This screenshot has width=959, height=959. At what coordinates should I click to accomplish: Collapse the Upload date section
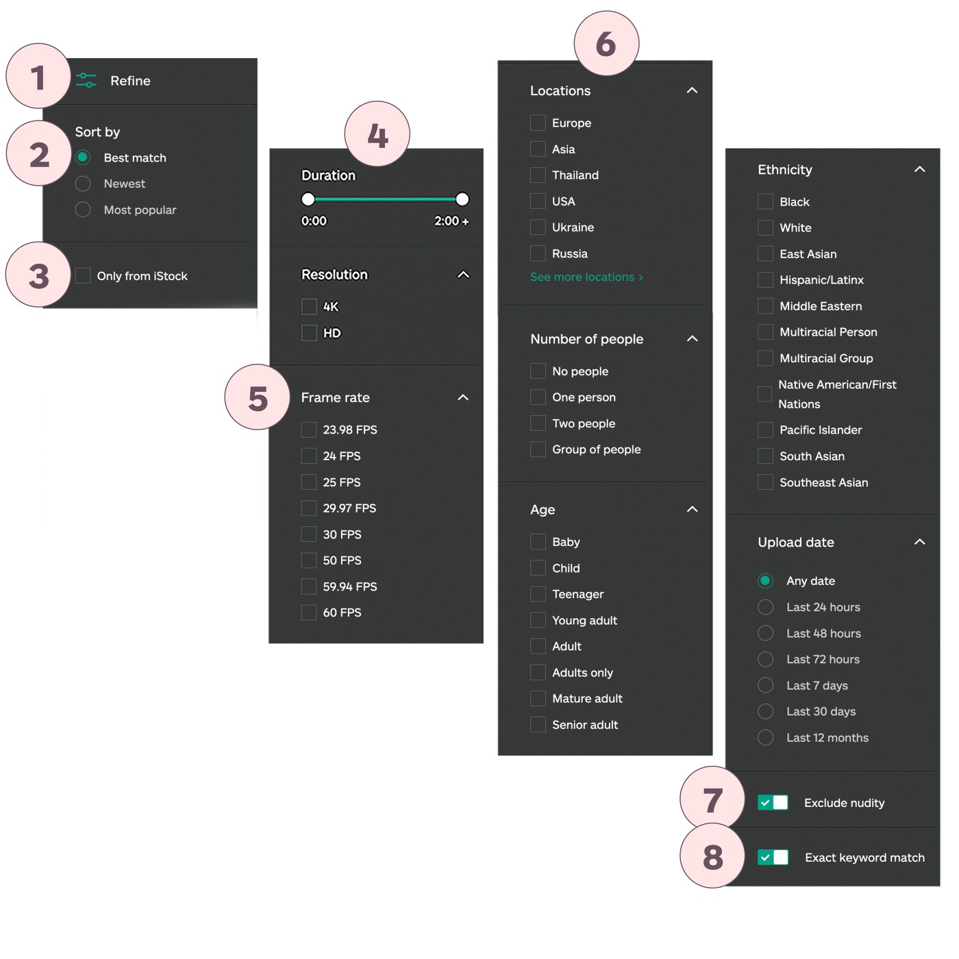click(x=919, y=543)
